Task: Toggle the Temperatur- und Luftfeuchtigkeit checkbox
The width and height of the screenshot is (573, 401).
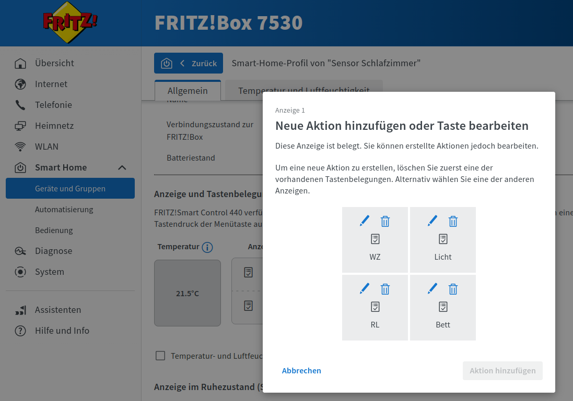Action: [160, 356]
